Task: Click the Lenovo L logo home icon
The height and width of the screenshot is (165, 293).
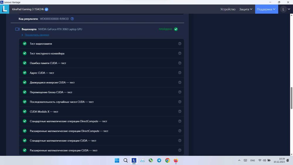Action: click(4, 9)
